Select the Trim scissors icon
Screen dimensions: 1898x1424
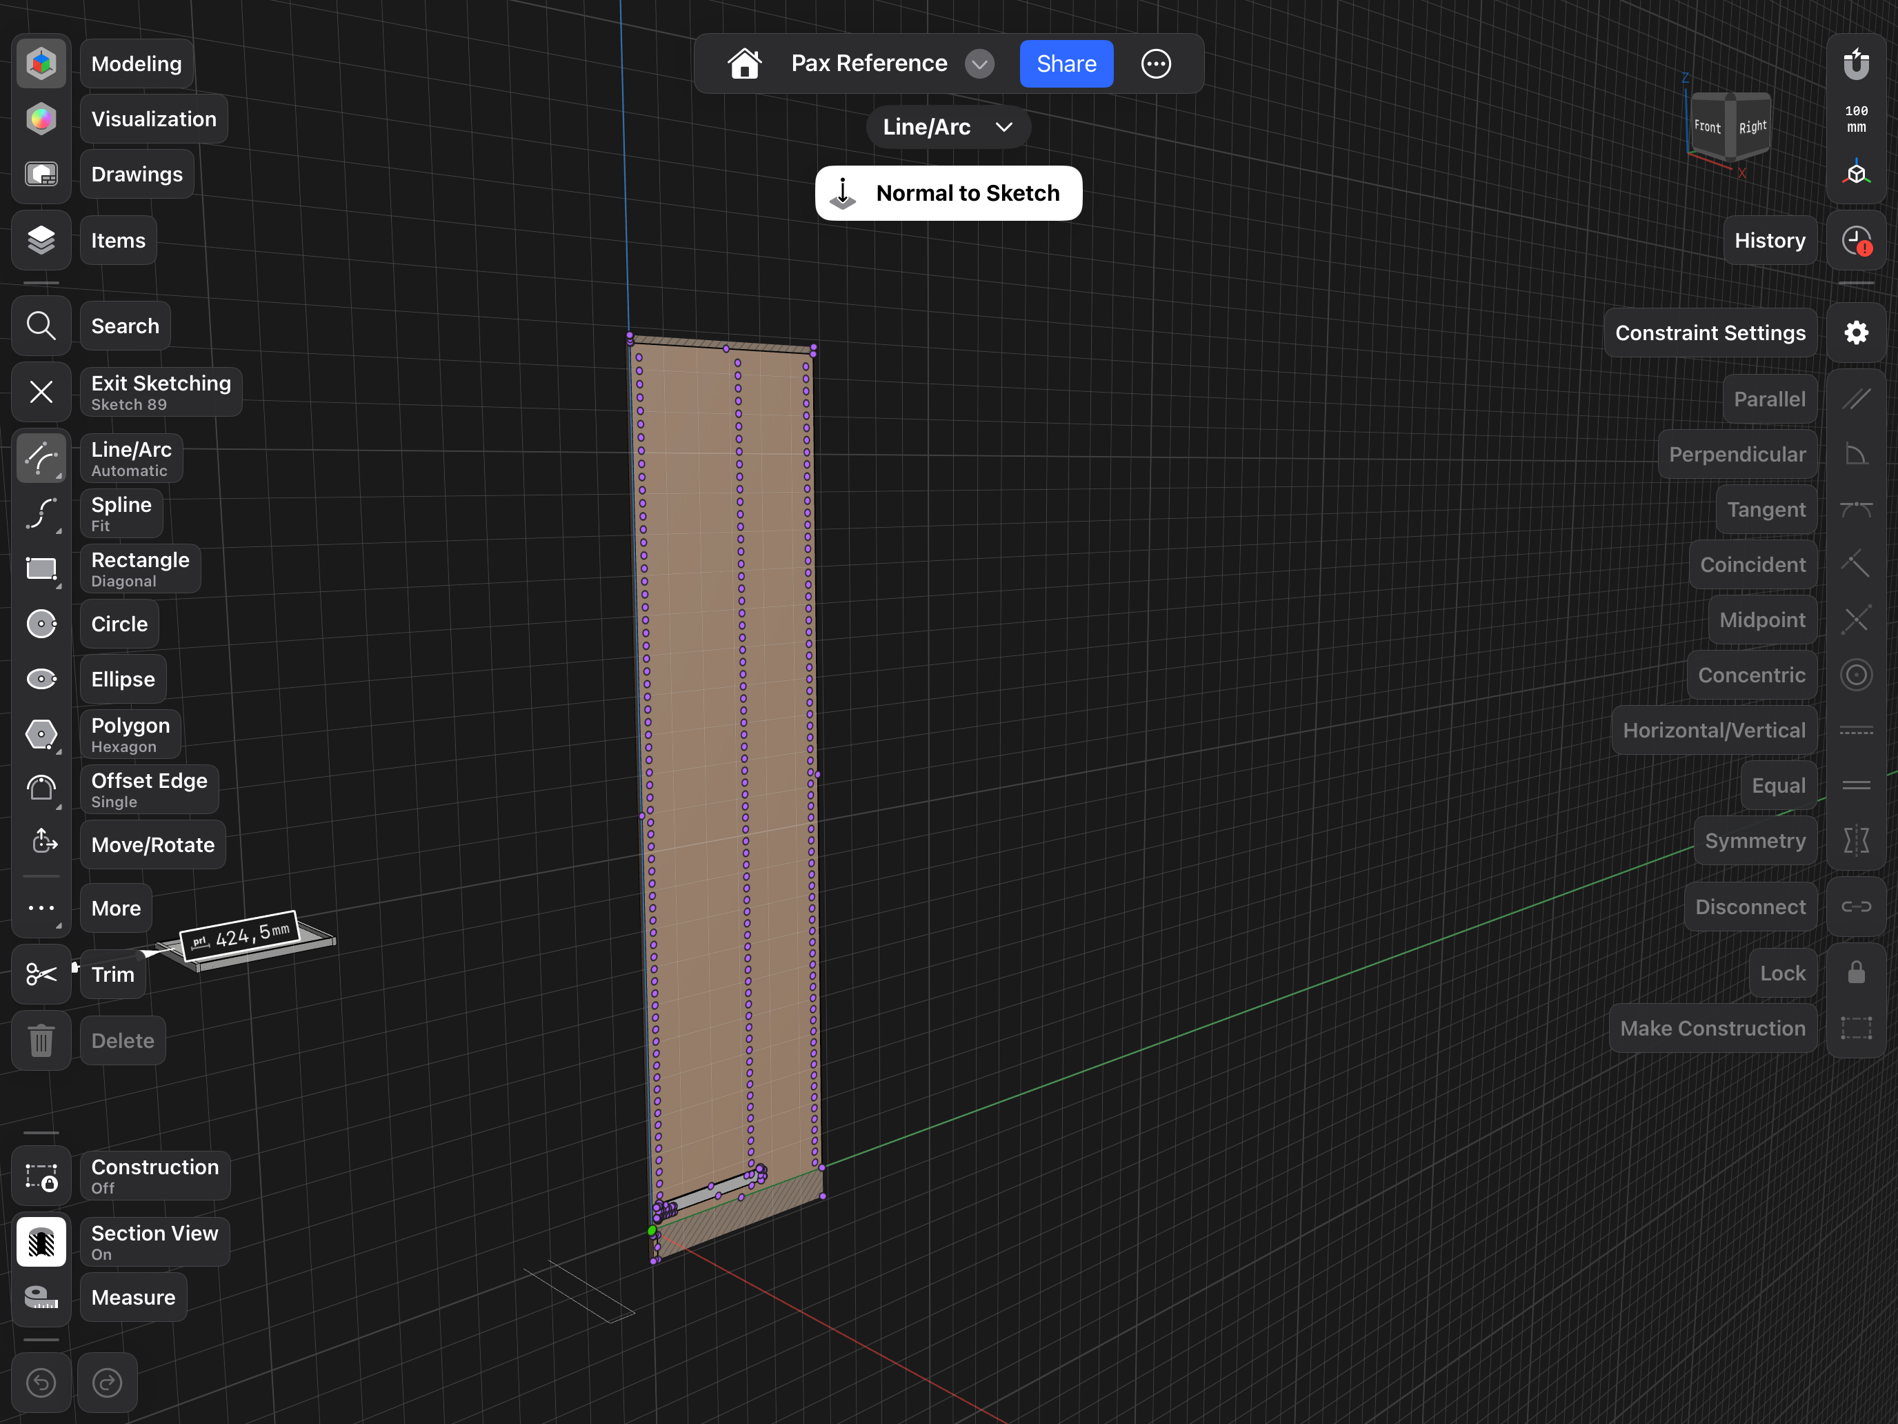point(41,974)
